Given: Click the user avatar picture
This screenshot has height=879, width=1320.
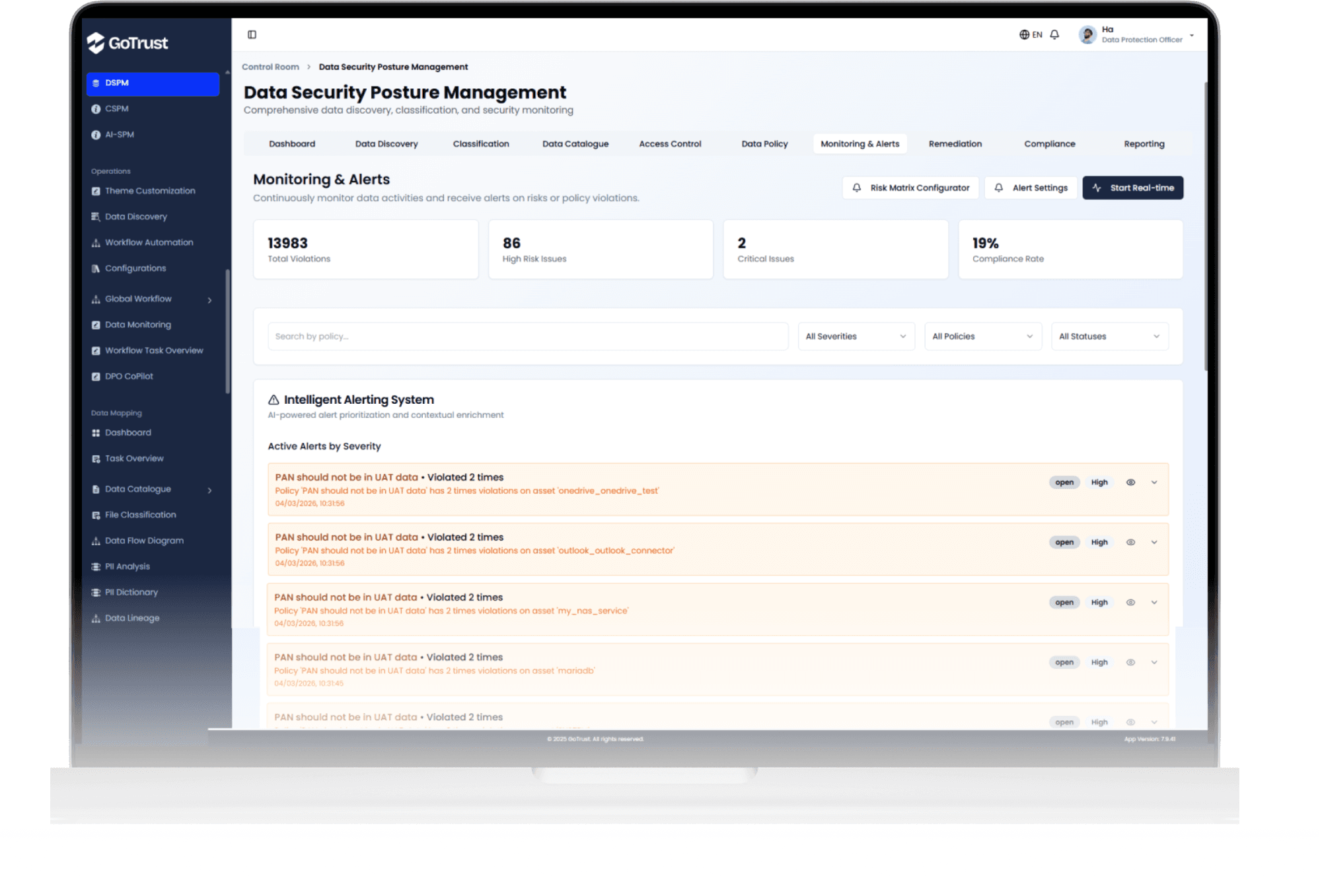Looking at the screenshot, I should click(1087, 34).
